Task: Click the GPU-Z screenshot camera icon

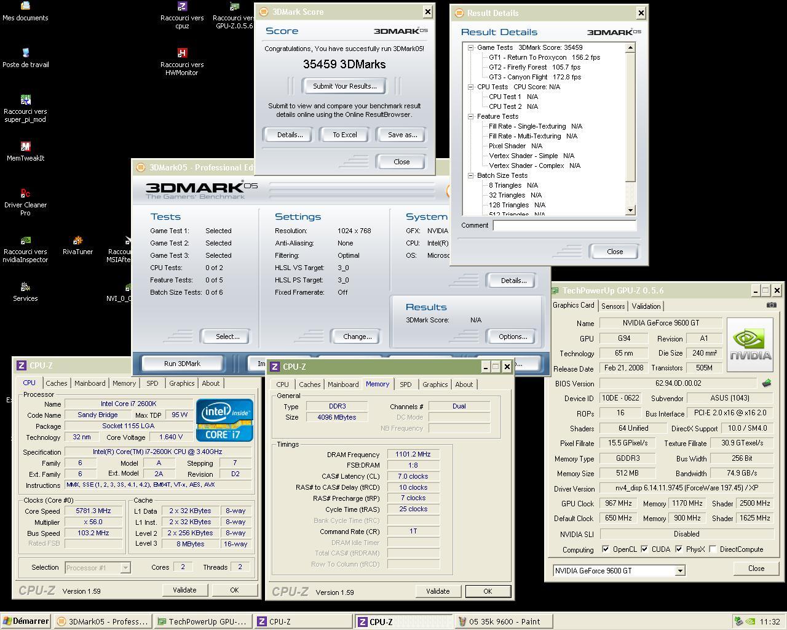Action: point(771,305)
